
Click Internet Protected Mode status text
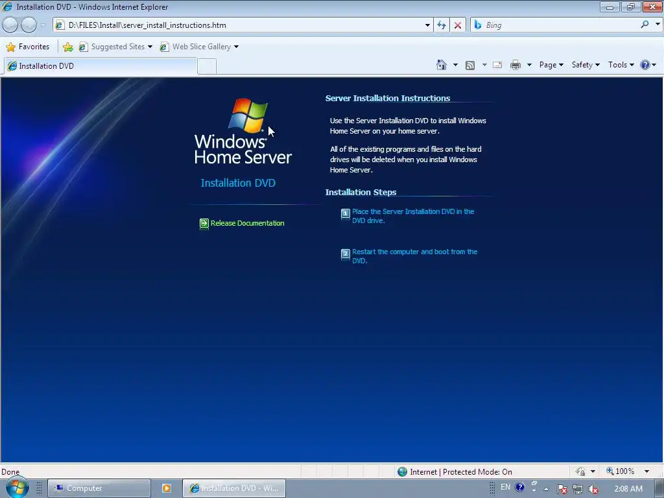(461, 472)
